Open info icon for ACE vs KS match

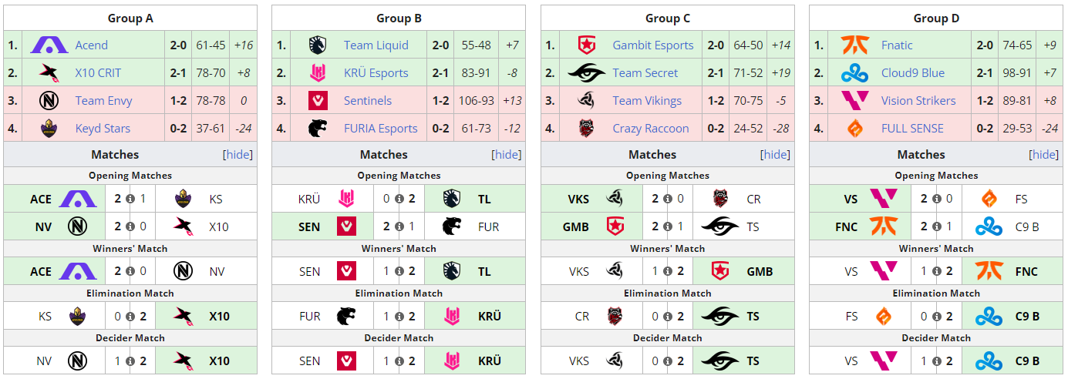pos(130,200)
